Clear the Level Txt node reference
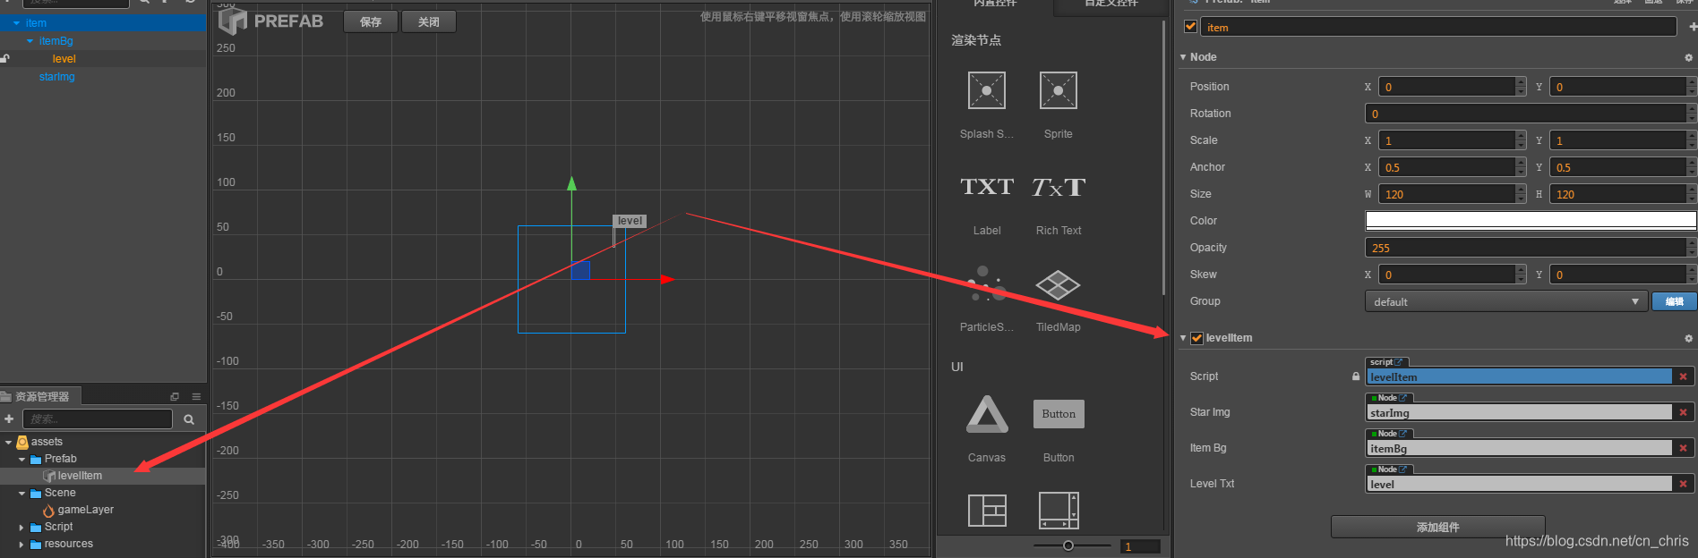1698x558 pixels. (x=1684, y=484)
